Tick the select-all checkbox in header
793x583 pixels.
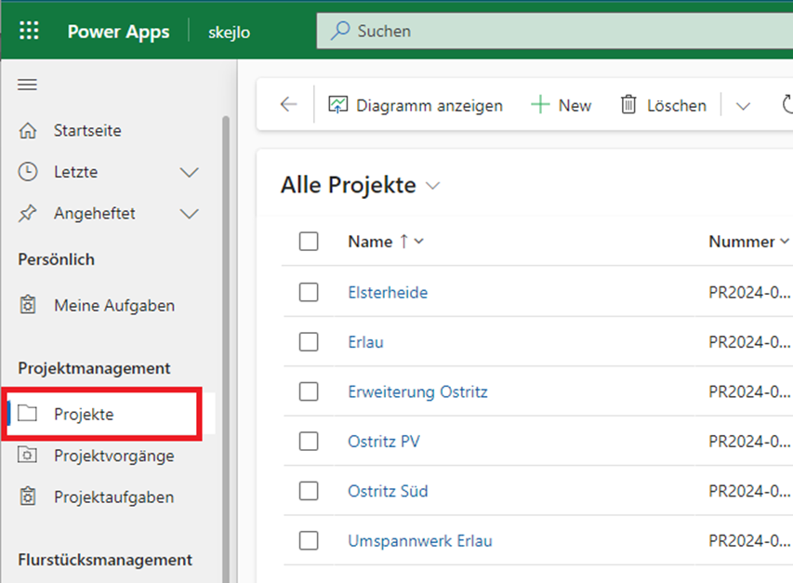309,242
